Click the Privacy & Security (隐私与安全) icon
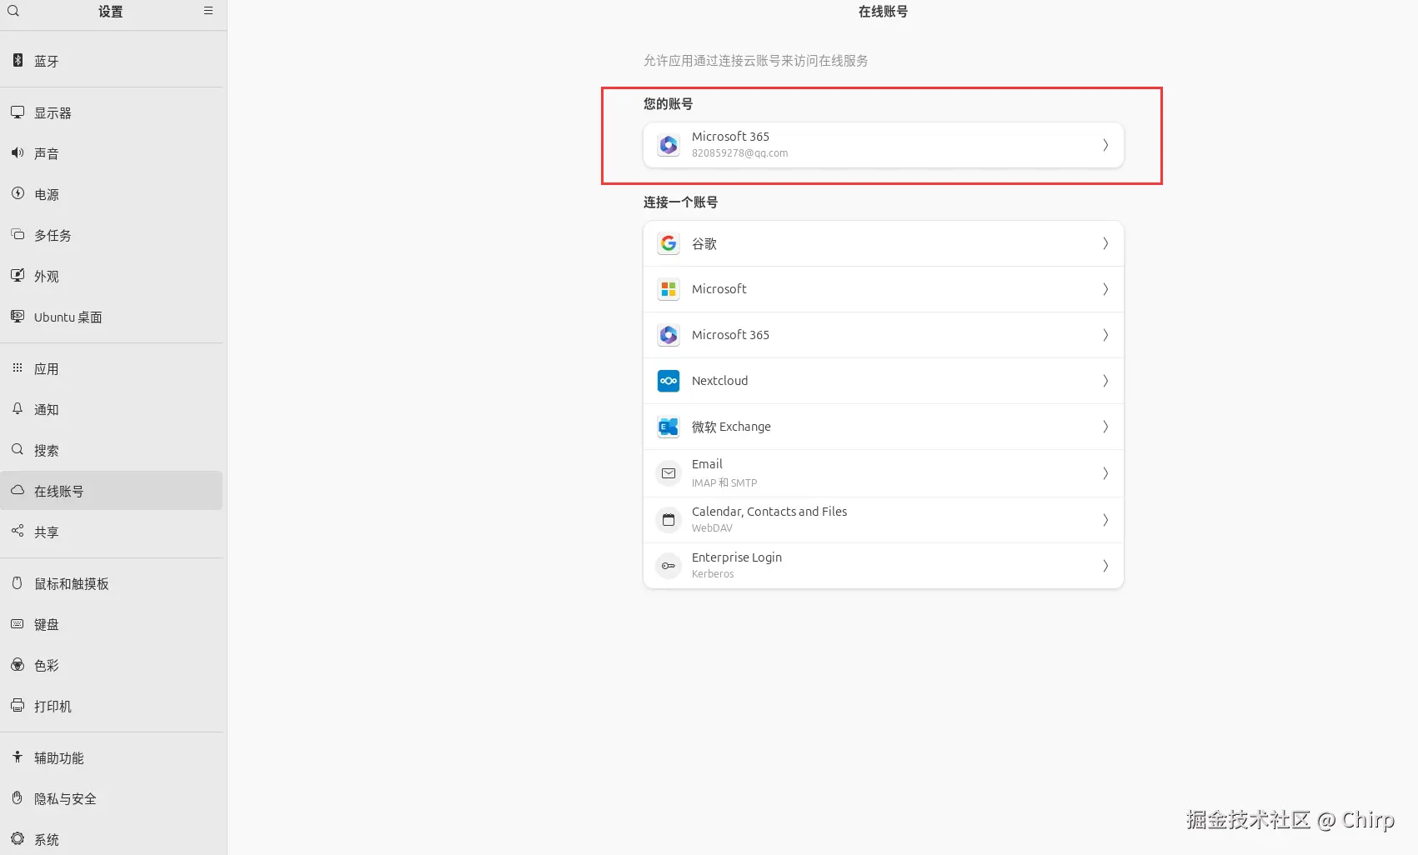This screenshot has height=855, width=1418. (x=18, y=797)
